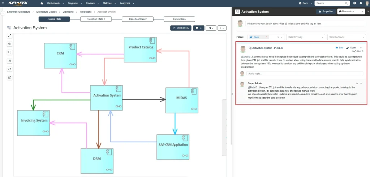This screenshot has height=177, width=370.
Task: Go to the Home page icon
Action: [42, 3]
